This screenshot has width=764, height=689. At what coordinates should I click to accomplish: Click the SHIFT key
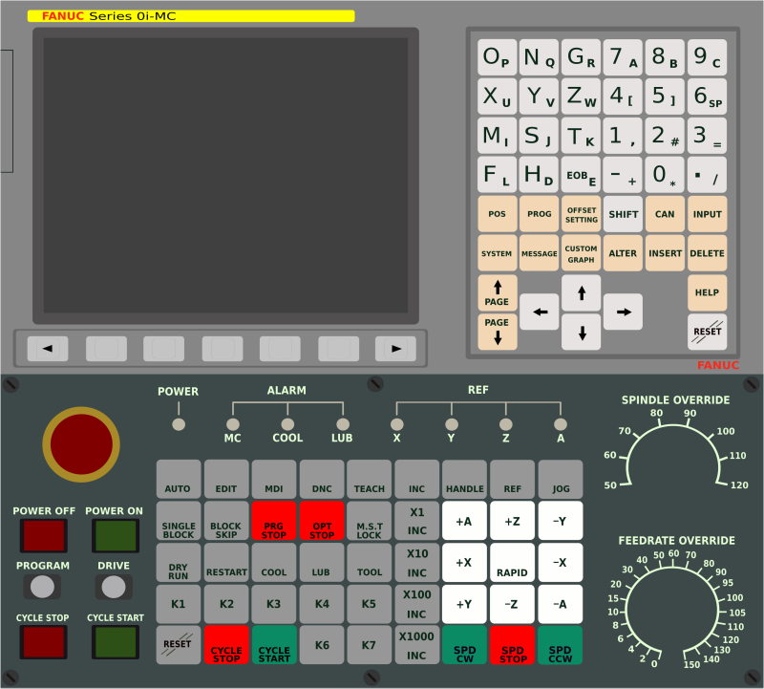click(x=624, y=214)
